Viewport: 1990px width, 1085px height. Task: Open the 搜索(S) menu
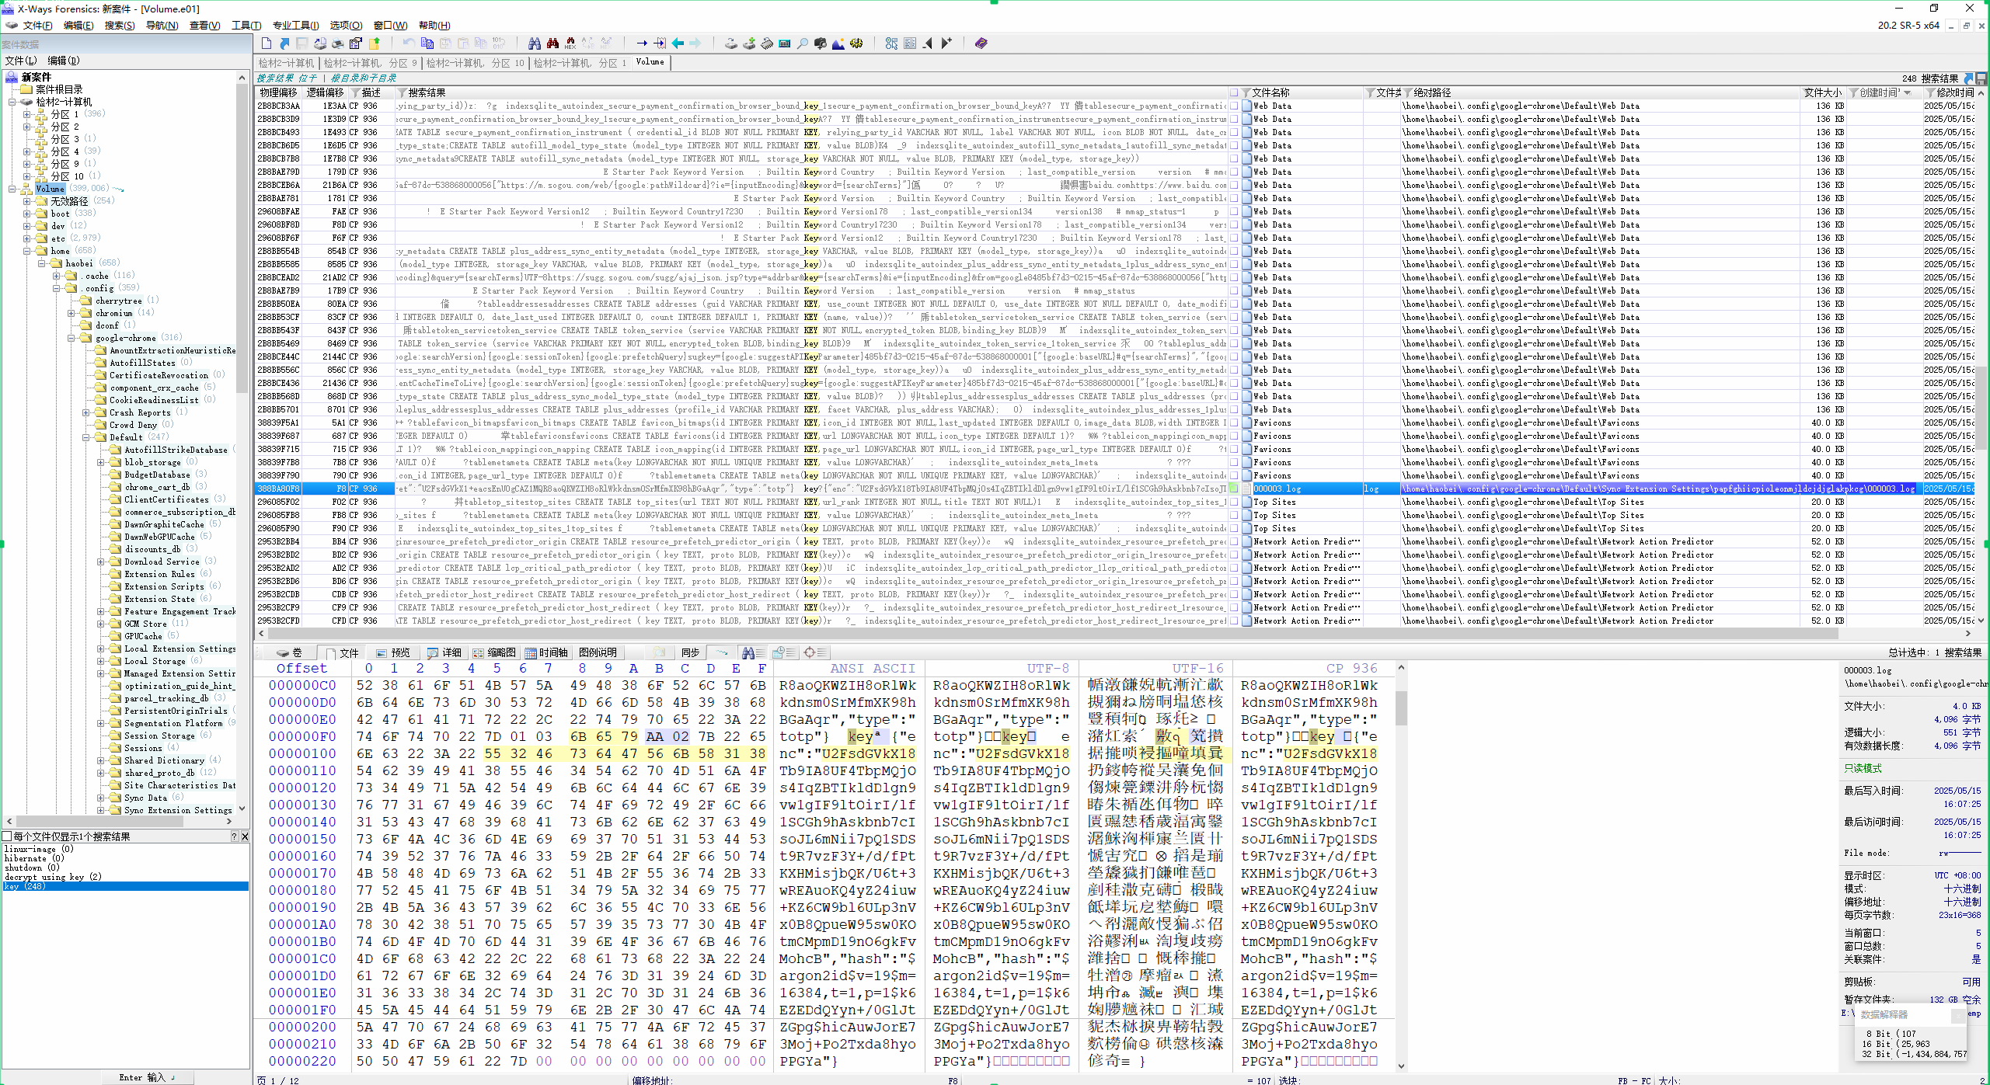[x=119, y=26]
